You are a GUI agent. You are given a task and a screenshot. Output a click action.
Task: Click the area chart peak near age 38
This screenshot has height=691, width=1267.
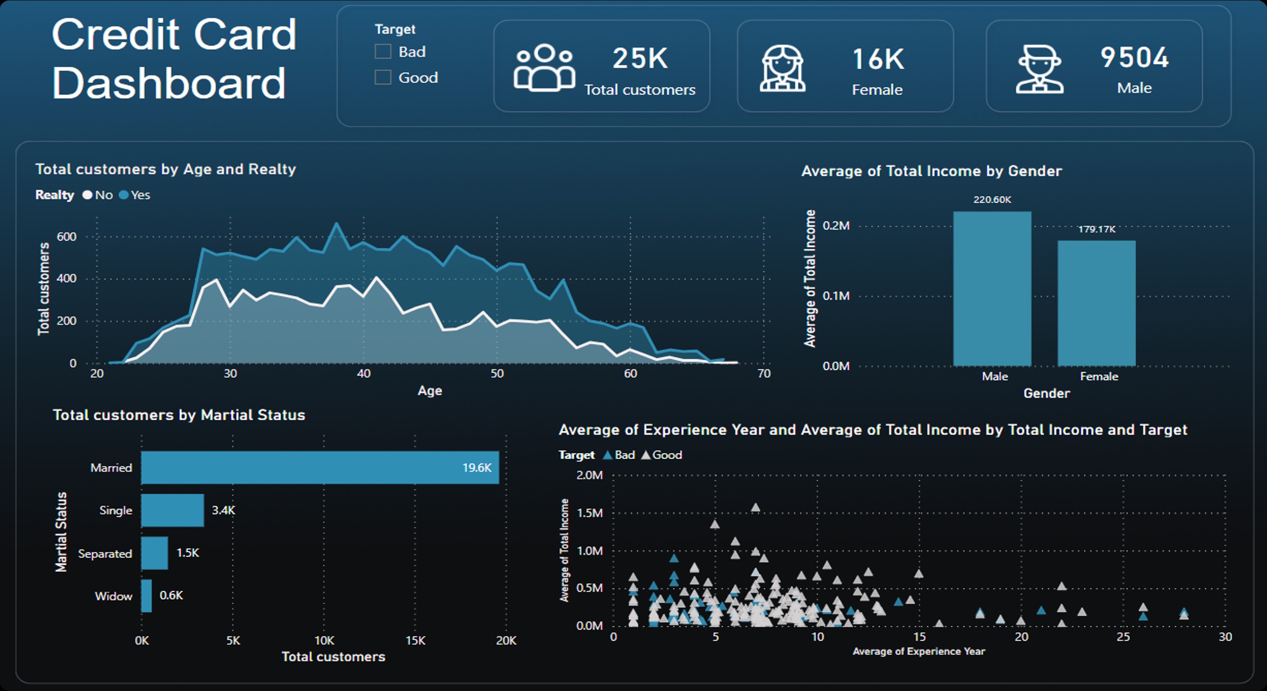click(337, 224)
